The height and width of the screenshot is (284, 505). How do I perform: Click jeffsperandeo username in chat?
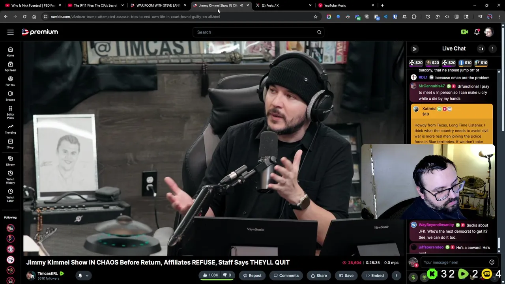pos(431,247)
